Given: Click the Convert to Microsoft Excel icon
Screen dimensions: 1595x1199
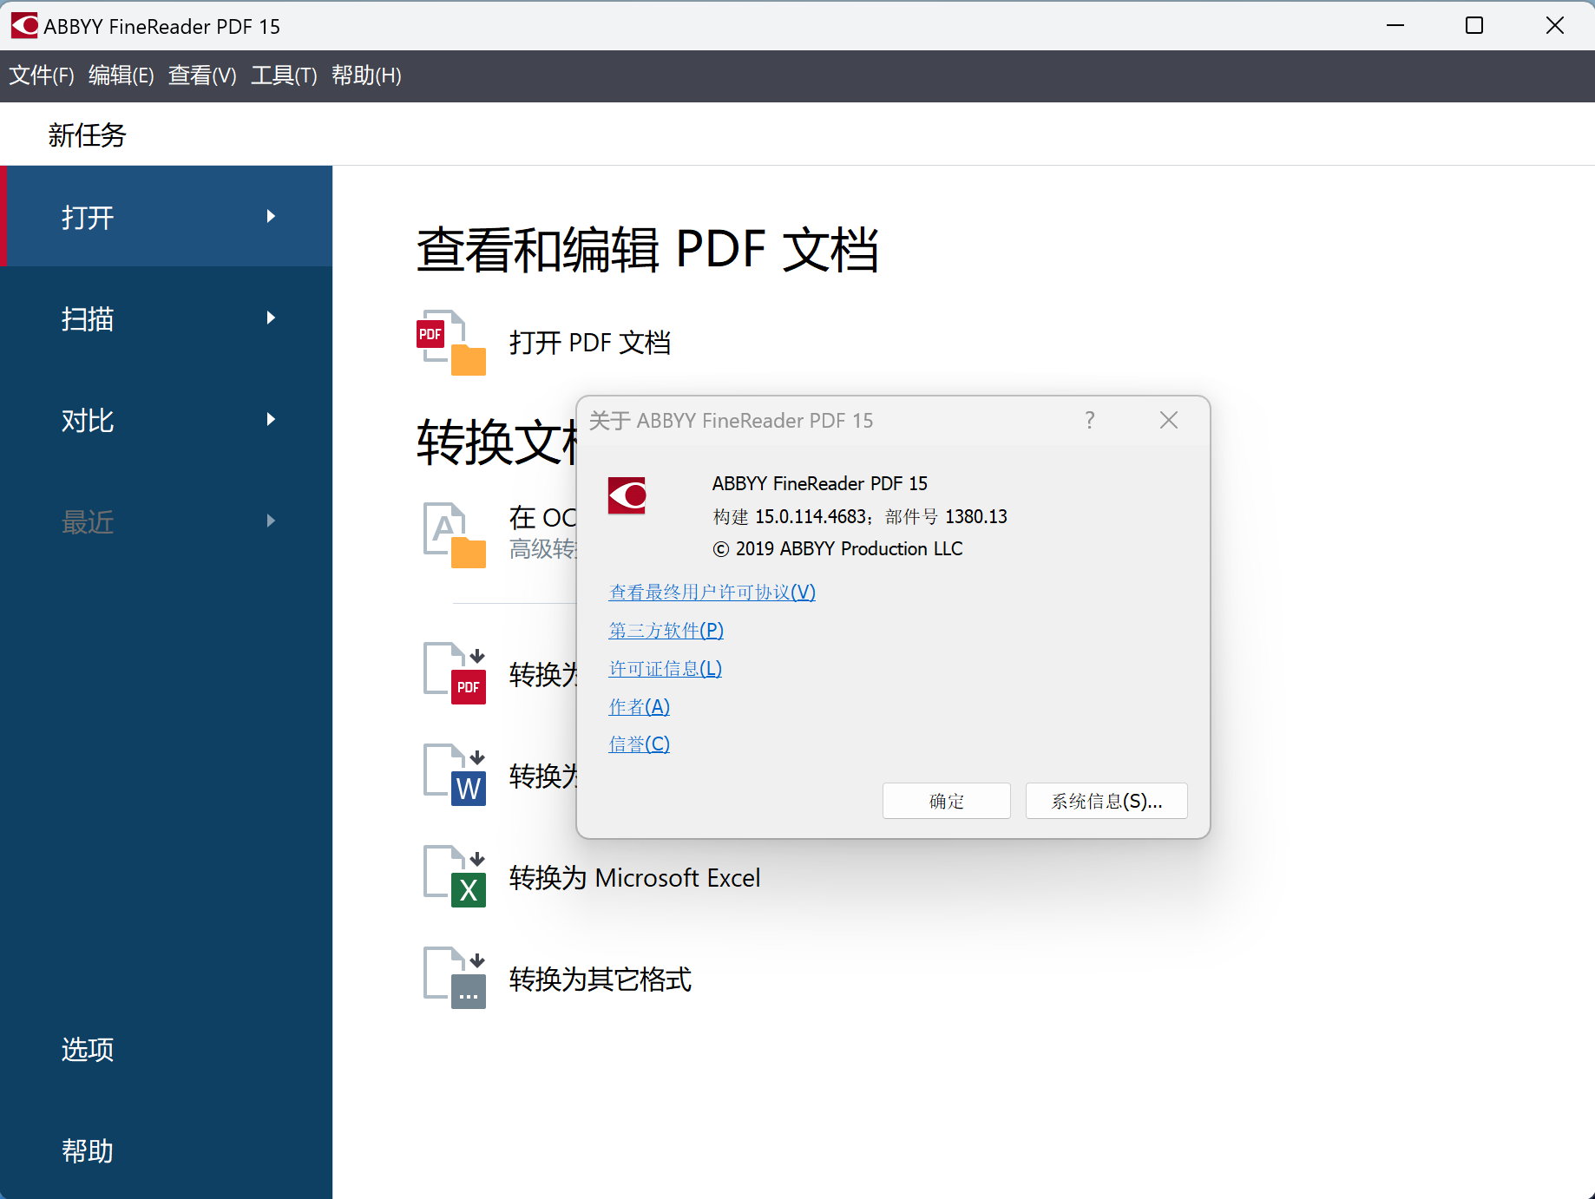Looking at the screenshot, I should click(454, 876).
